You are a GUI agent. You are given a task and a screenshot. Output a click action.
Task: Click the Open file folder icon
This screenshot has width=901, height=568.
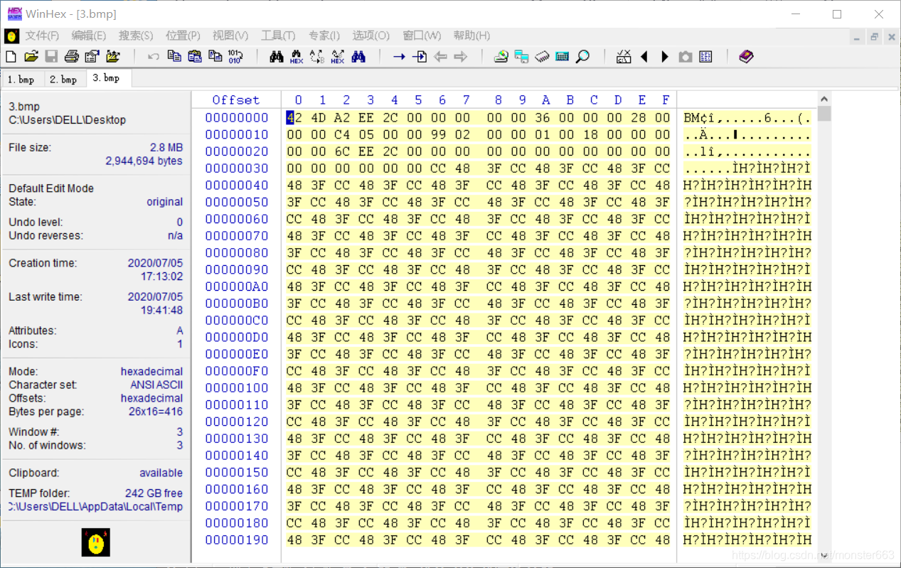[x=31, y=56]
